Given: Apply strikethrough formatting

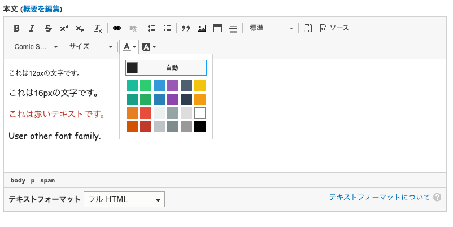Looking at the screenshot, I should (x=48, y=28).
